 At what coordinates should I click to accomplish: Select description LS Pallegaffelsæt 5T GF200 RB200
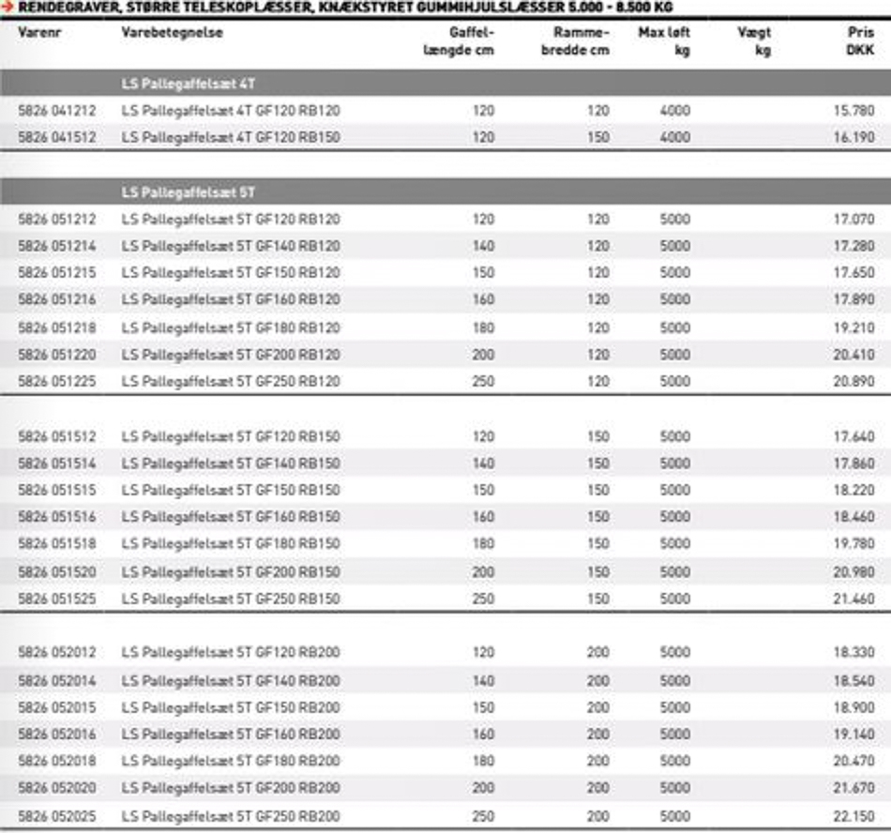click(231, 788)
